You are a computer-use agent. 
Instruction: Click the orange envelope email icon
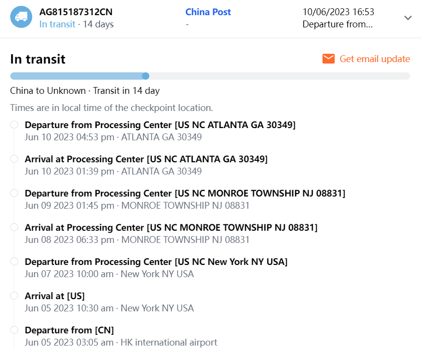(x=328, y=59)
